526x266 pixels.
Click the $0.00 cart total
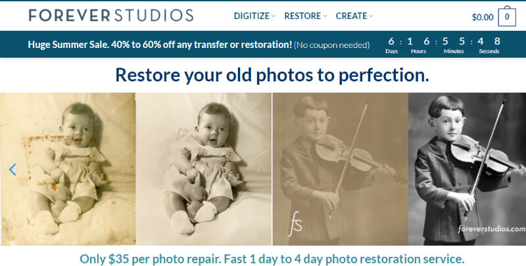(x=483, y=18)
